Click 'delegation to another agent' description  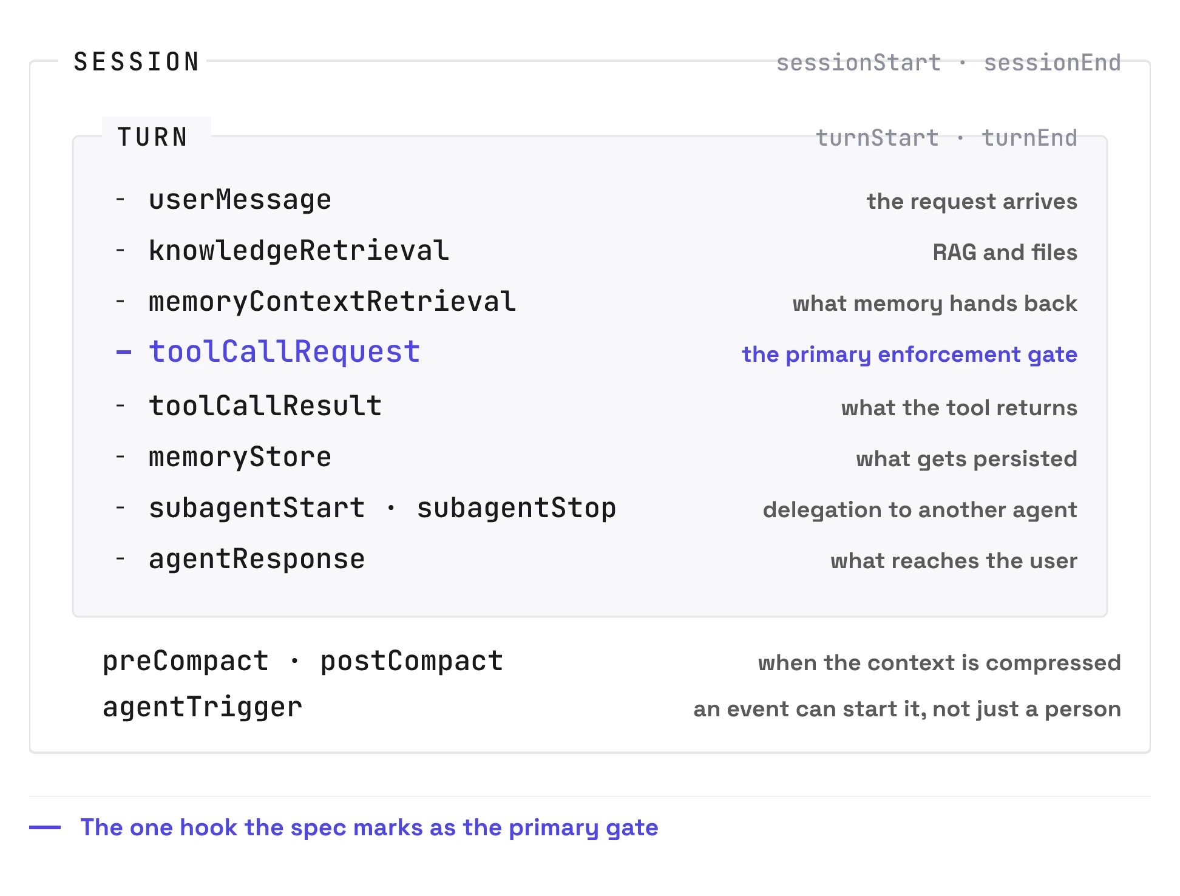pos(920,510)
